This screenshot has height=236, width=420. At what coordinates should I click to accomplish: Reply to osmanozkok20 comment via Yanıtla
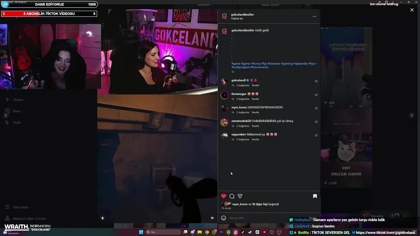click(255, 126)
